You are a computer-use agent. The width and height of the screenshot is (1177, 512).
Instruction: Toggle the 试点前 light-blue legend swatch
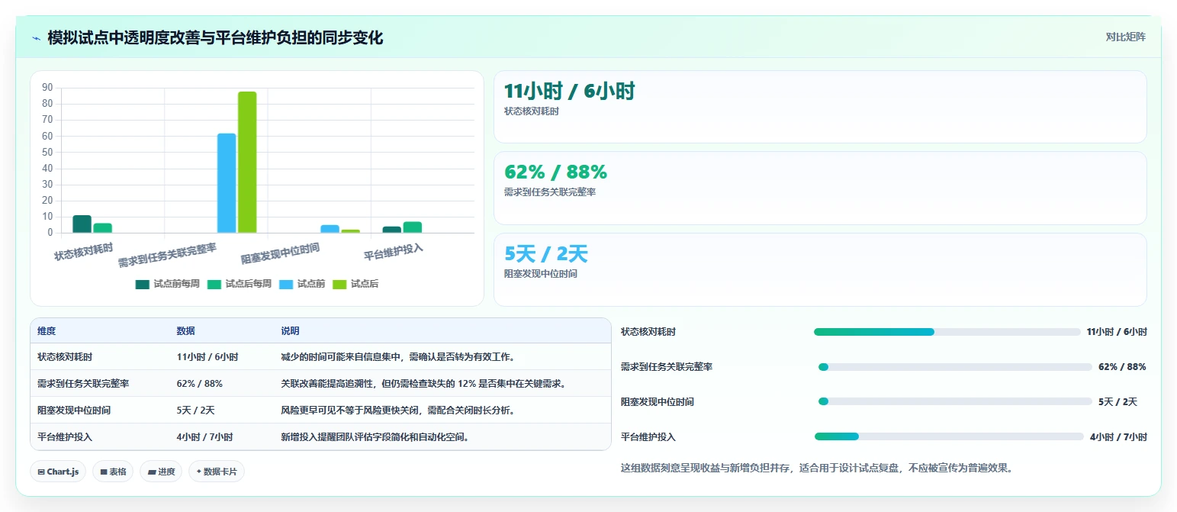tap(286, 284)
